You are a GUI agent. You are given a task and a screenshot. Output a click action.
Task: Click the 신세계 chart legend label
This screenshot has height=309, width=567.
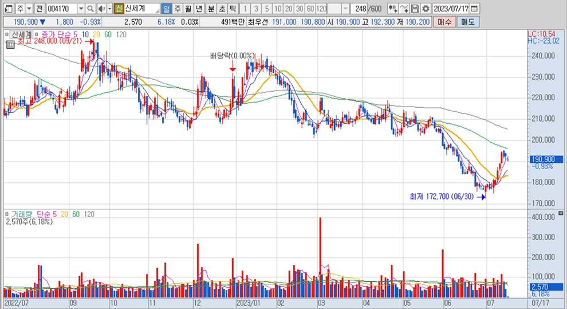(22, 34)
